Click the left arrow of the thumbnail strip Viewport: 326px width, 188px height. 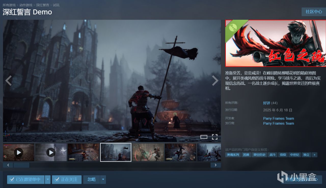[8, 165]
